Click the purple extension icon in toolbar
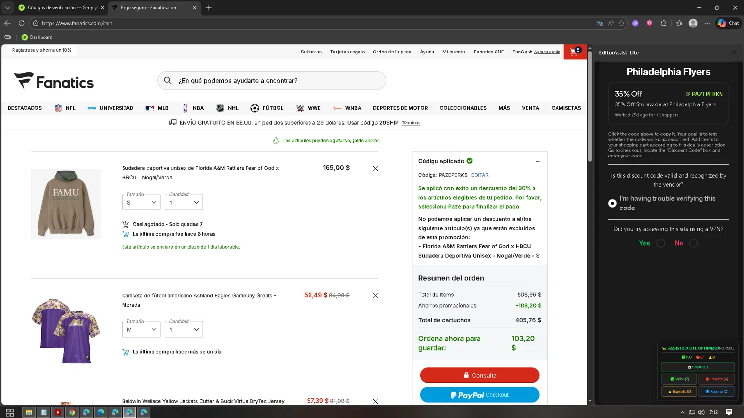744x418 pixels. click(635, 23)
